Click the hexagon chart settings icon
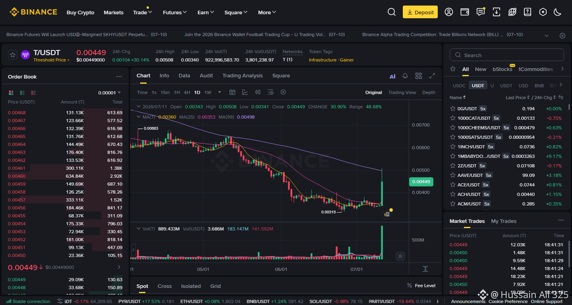 (283, 92)
